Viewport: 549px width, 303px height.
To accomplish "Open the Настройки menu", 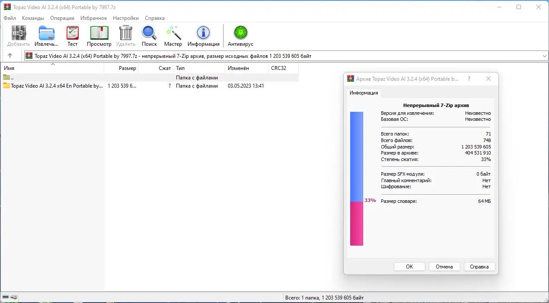I will (125, 18).
